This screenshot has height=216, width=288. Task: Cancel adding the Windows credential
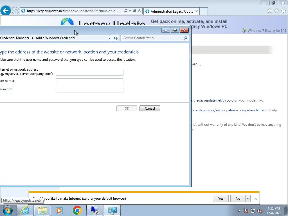(150, 108)
